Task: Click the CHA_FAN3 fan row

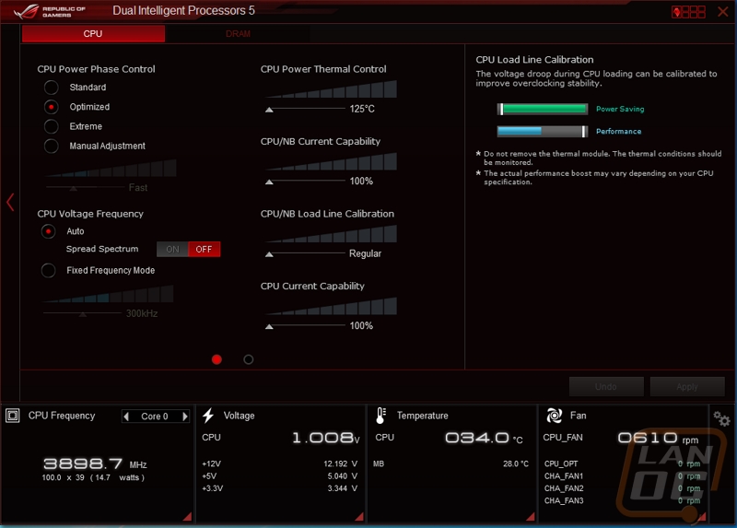Action: [x=622, y=500]
